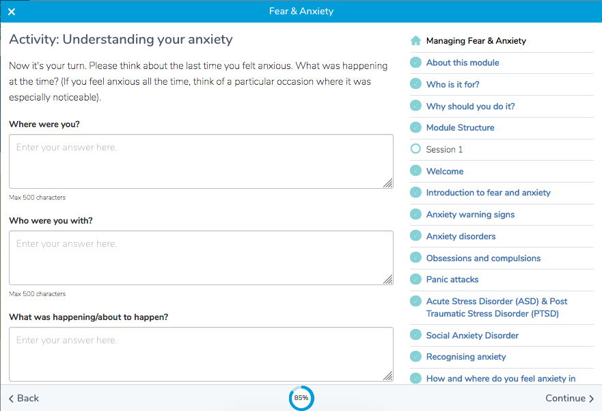Grab the resize handle of 'Where were you?' box
This screenshot has width=602, height=411.
pyautogui.click(x=388, y=183)
